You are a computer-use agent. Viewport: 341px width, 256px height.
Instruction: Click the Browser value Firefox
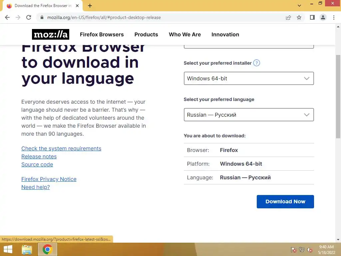point(229,150)
